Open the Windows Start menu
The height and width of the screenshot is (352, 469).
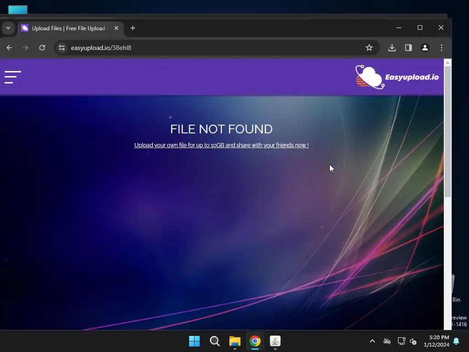pyautogui.click(x=194, y=341)
